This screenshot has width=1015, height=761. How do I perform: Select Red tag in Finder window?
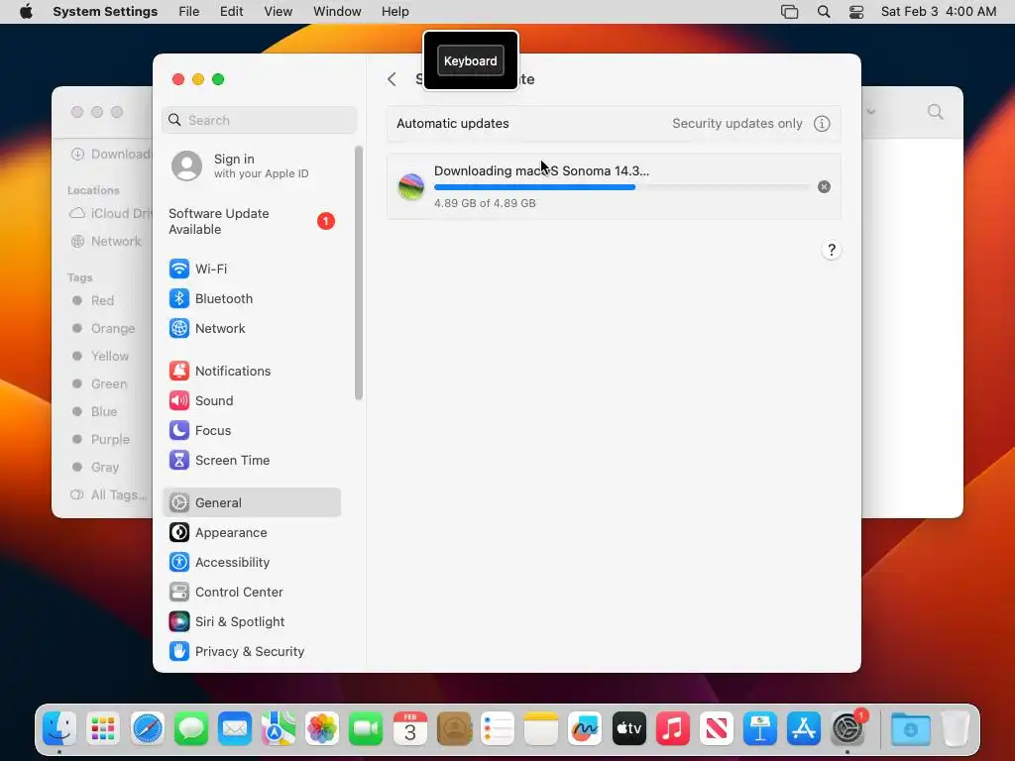pyautogui.click(x=93, y=300)
